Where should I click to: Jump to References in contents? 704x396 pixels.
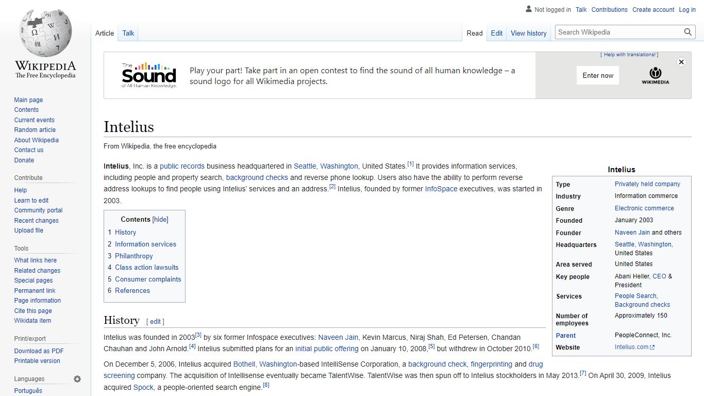tap(132, 291)
